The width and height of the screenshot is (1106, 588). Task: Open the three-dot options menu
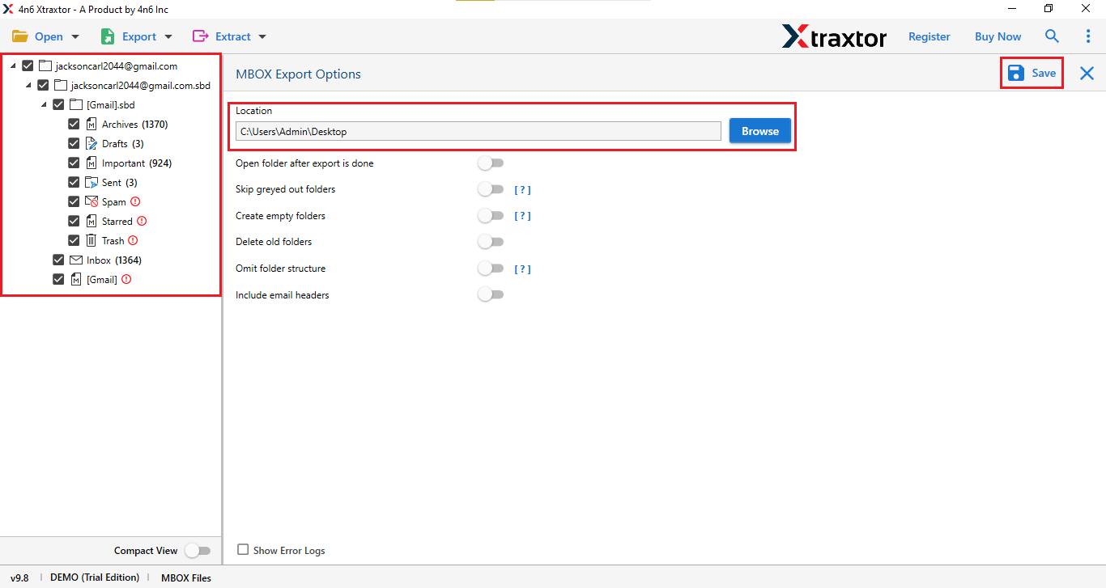pos(1088,36)
